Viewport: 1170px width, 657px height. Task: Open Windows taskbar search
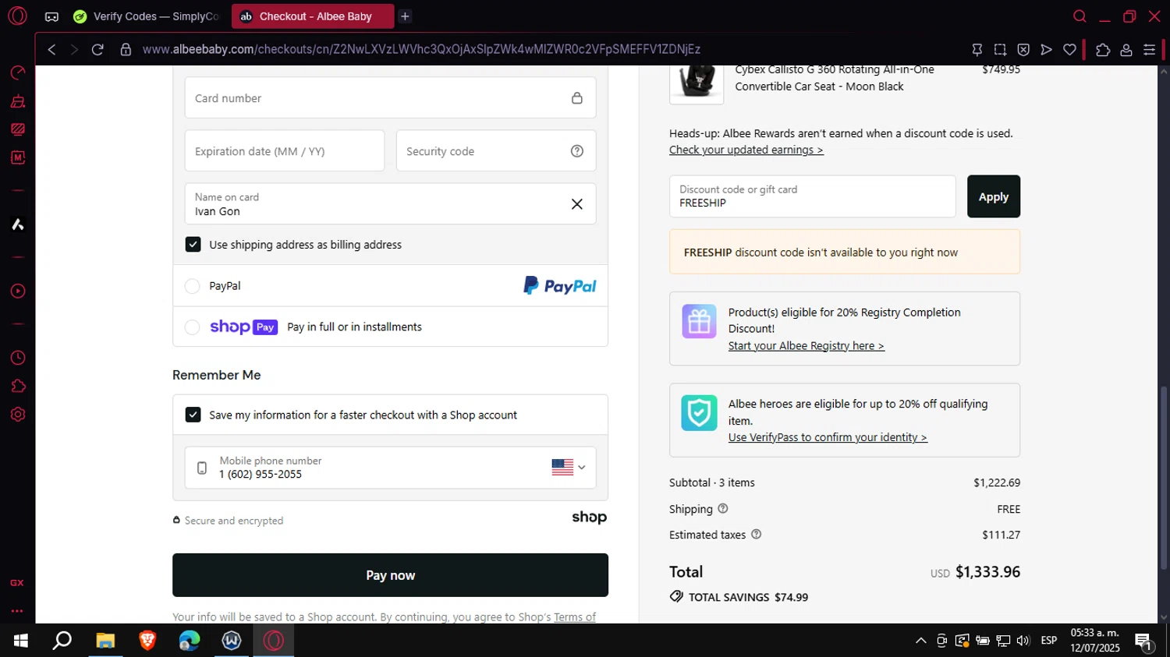(62, 641)
